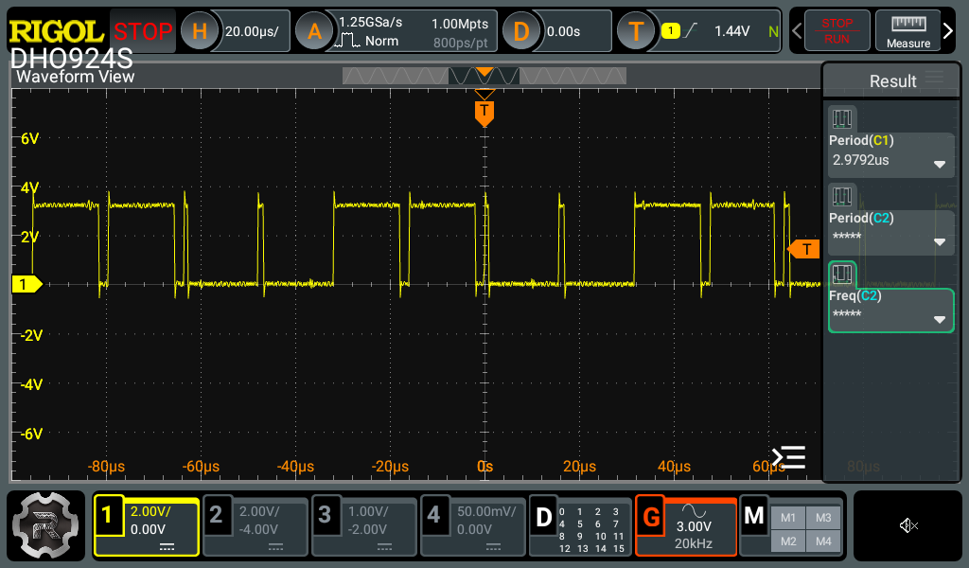Open the Result panel options menu
The image size is (969, 568).
click(x=934, y=77)
